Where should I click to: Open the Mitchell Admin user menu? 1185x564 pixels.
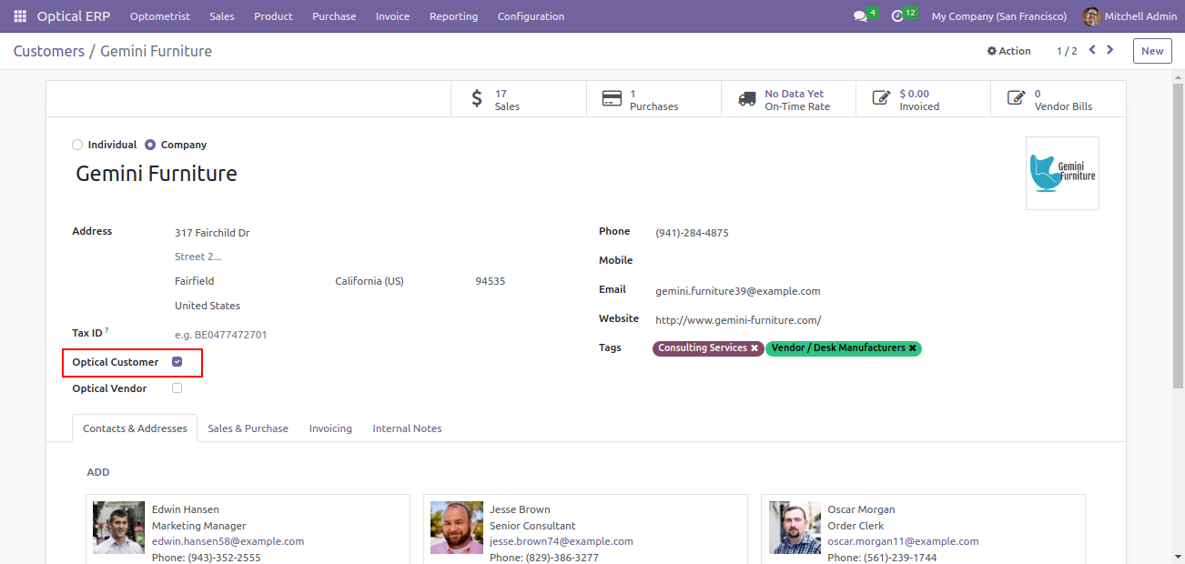tap(1129, 16)
